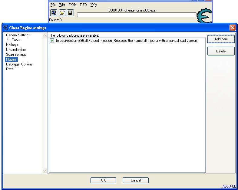Click the Cheat Engine settings title icon
Viewport: 238px width, 190px height.
(6, 28)
